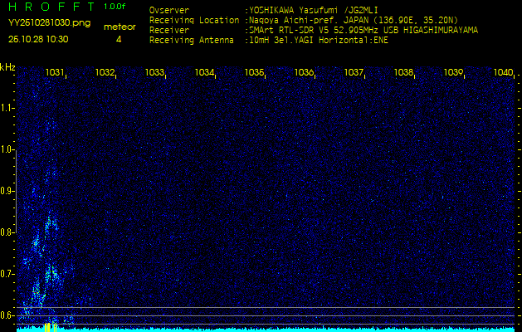The width and height of the screenshot is (522, 332).
Task: Click the 0.6 frequency axis label
Action: click(x=7, y=315)
